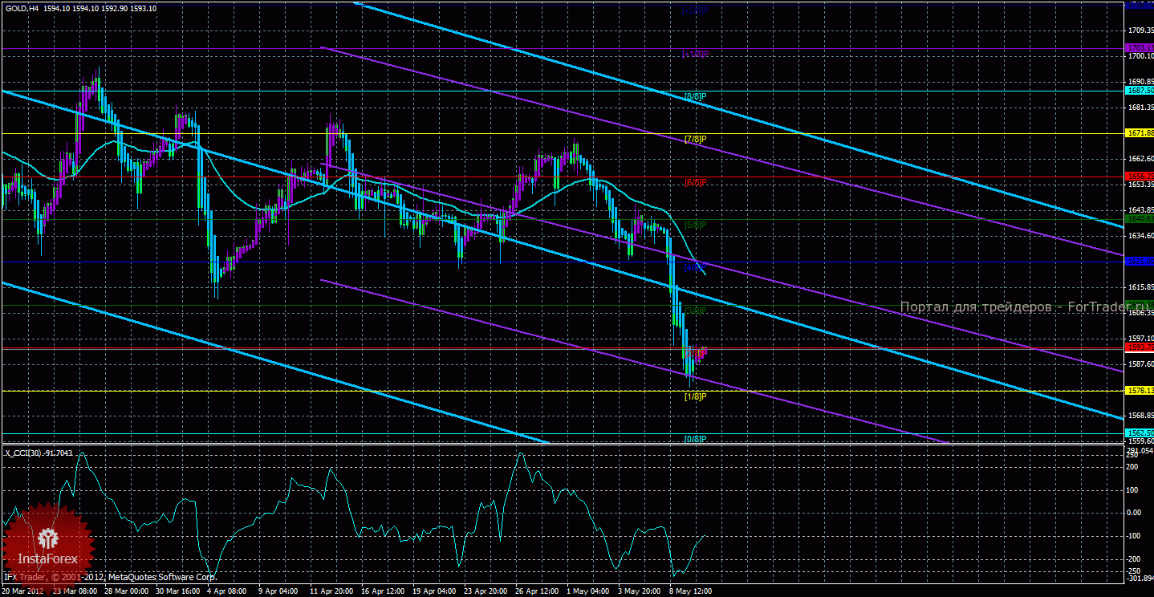
Task: Click the 1671.88 yellow price tag
Action: (x=1139, y=133)
